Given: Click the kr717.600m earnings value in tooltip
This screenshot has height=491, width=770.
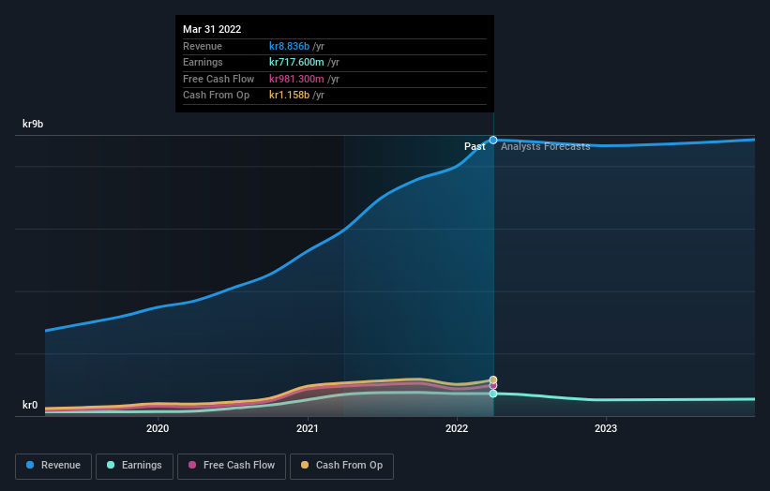Looking at the screenshot, I should pos(295,63).
